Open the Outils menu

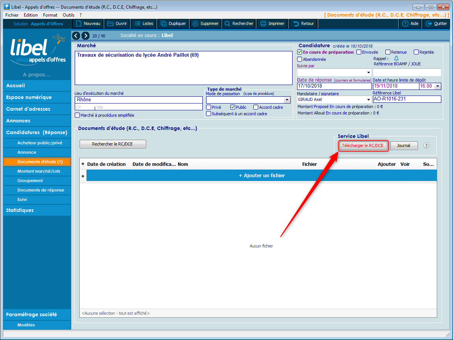coord(69,15)
